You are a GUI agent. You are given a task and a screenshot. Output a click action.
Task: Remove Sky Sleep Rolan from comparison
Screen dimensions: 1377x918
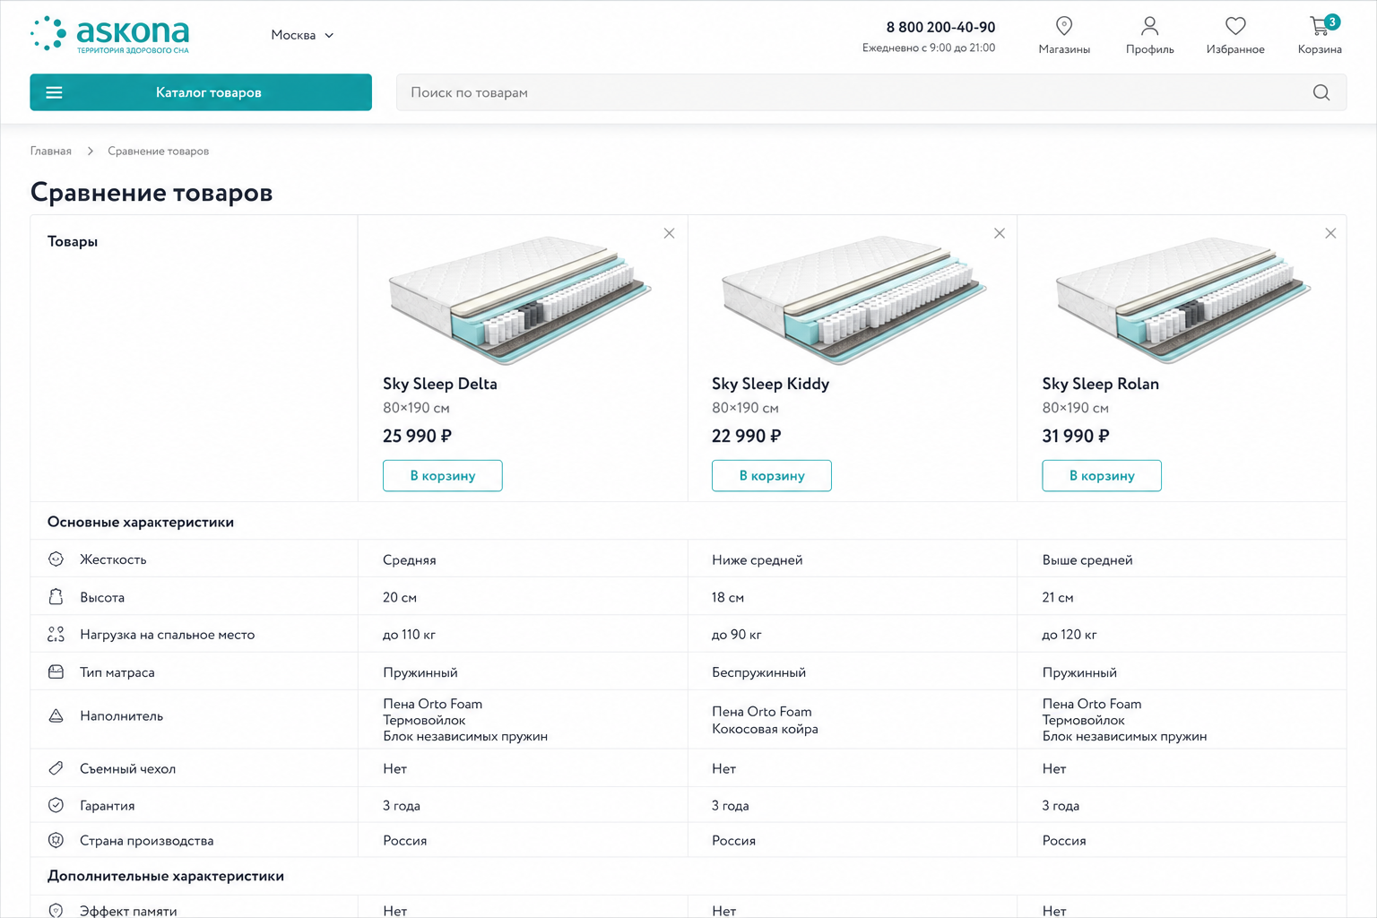click(1330, 233)
